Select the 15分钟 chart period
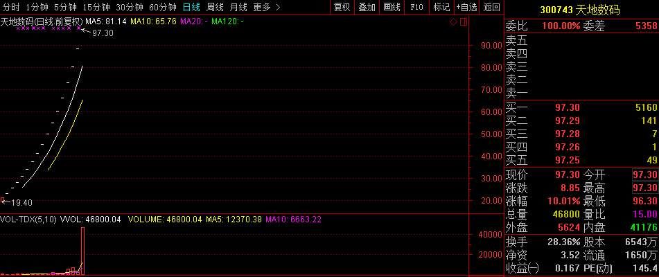The image size is (659, 277). click(x=96, y=7)
